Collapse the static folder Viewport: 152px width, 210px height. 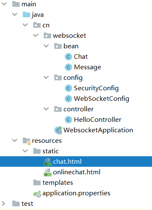(25, 151)
